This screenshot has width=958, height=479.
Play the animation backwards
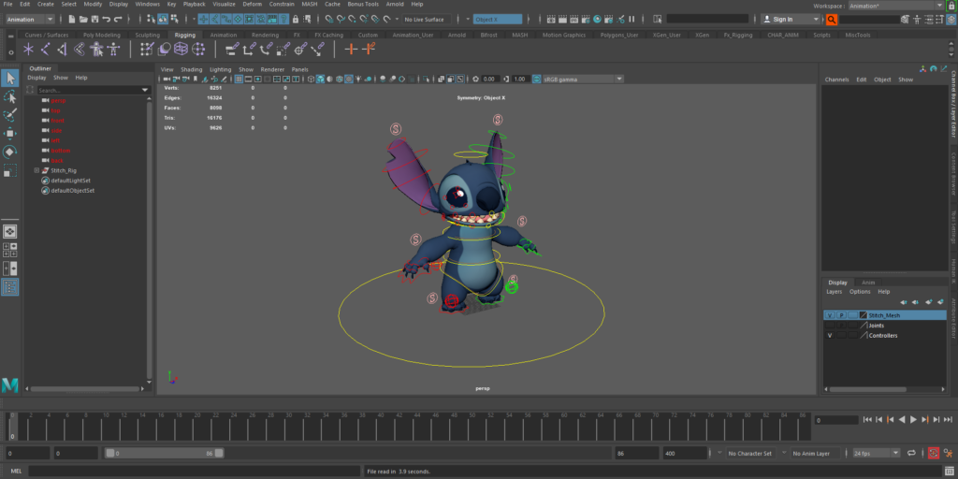(902, 419)
